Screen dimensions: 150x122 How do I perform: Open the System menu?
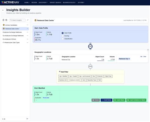coord(81,3)
